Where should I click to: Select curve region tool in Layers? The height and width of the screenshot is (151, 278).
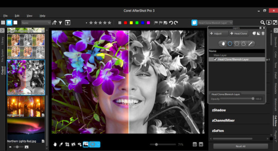coord(244,44)
